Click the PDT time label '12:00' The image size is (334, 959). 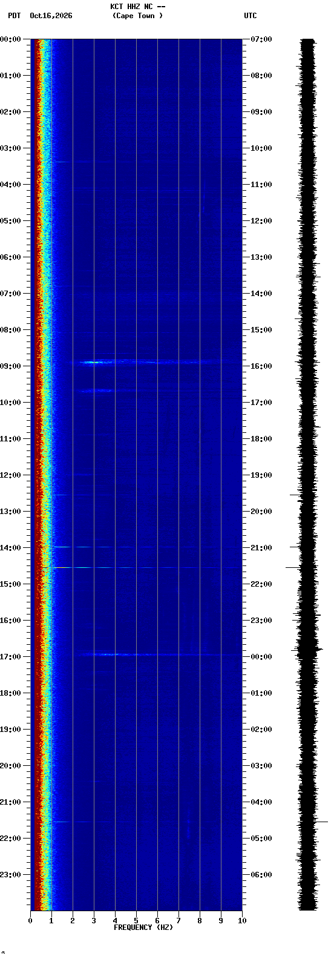pos(10,475)
